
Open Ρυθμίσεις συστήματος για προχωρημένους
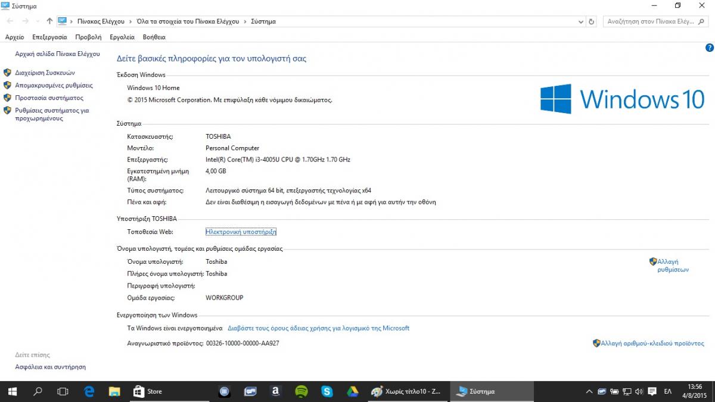52,114
